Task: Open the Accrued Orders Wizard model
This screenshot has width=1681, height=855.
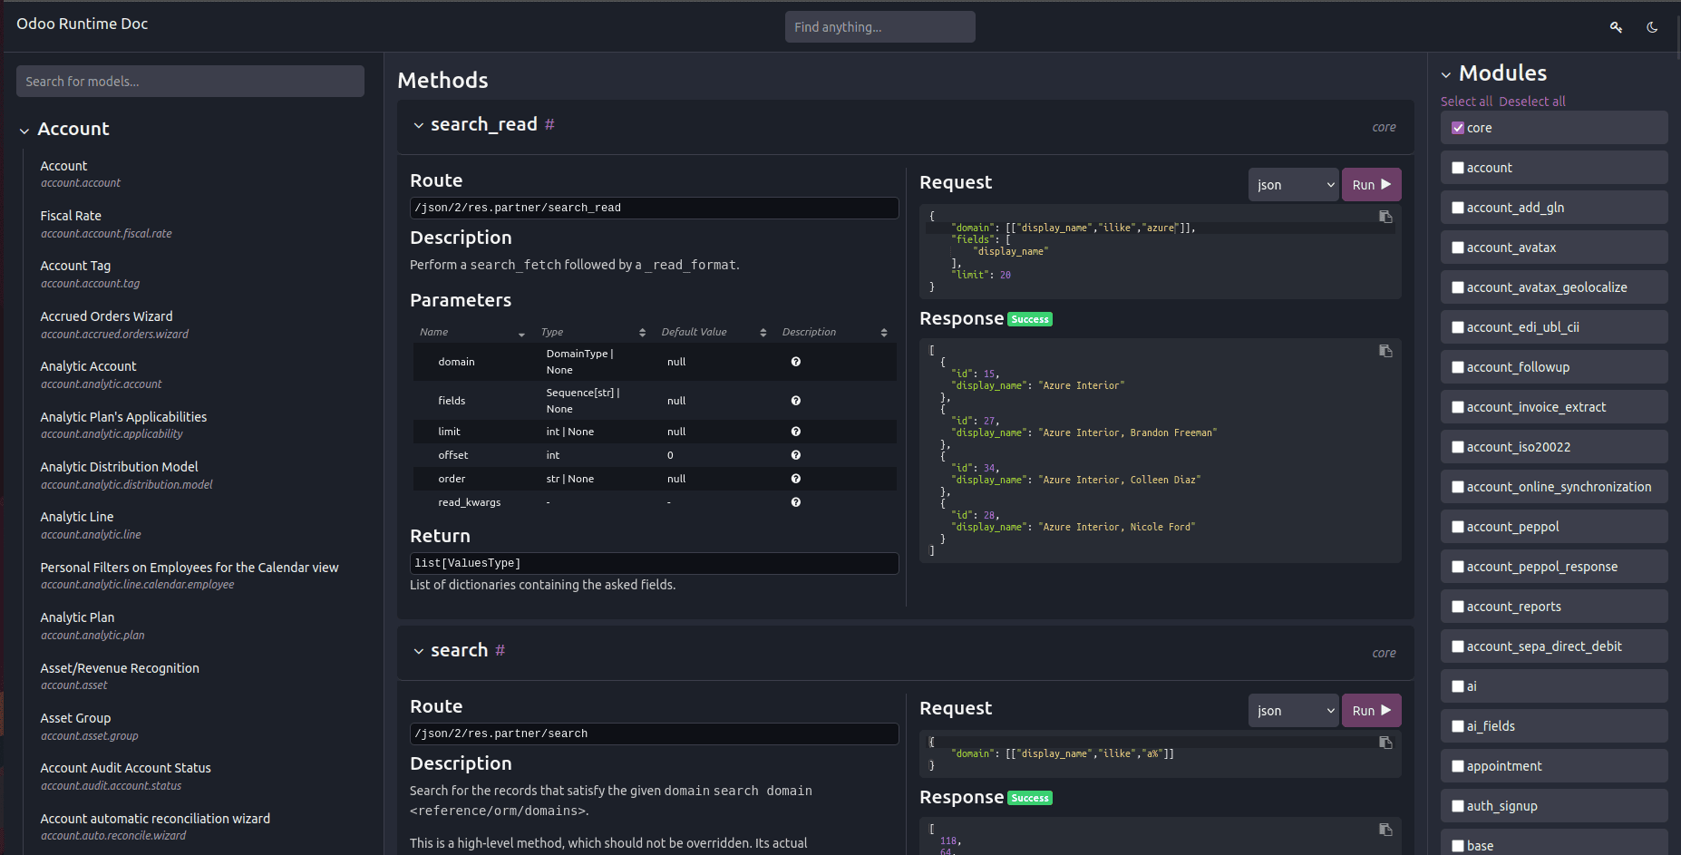Action: [x=114, y=325]
